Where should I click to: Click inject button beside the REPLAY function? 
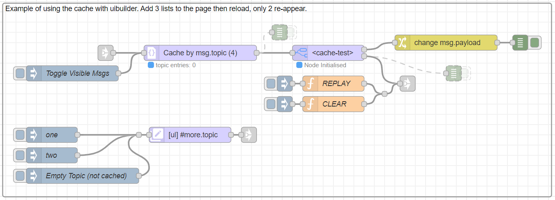click(271, 84)
